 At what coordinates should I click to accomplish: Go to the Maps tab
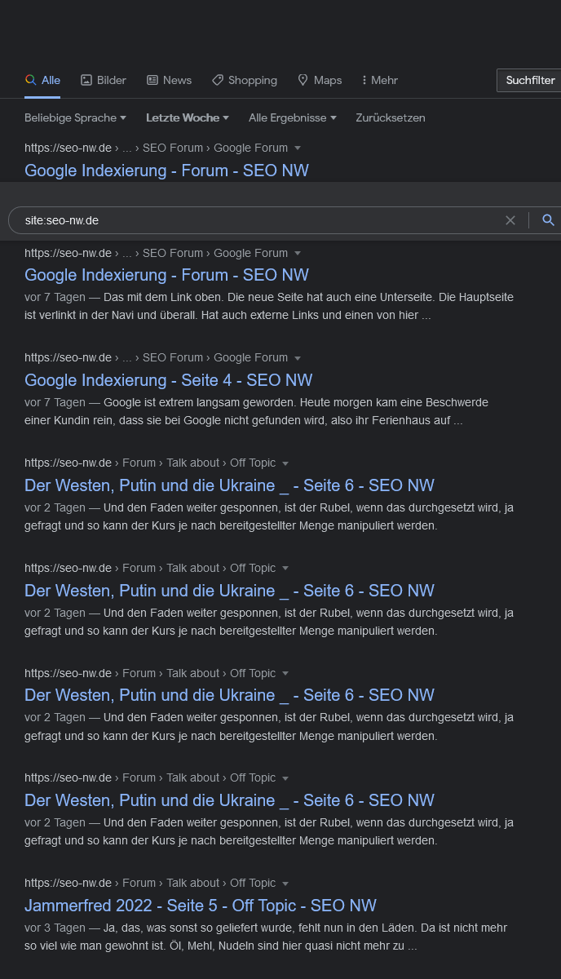[320, 80]
